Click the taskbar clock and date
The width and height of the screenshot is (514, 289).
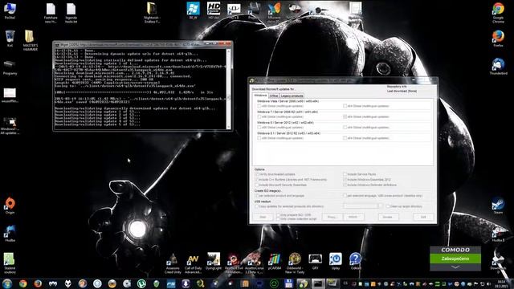[501, 283]
